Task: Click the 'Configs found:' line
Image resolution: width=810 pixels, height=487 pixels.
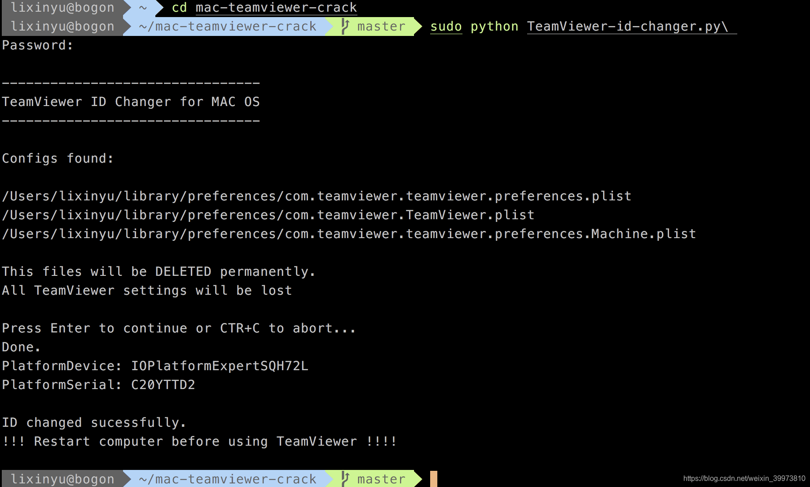Action: pyautogui.click(x=57, y=159)
